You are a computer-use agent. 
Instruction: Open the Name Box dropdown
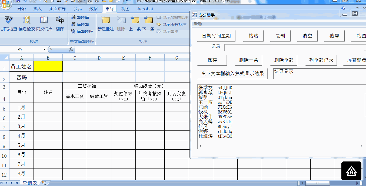[45, 50]
